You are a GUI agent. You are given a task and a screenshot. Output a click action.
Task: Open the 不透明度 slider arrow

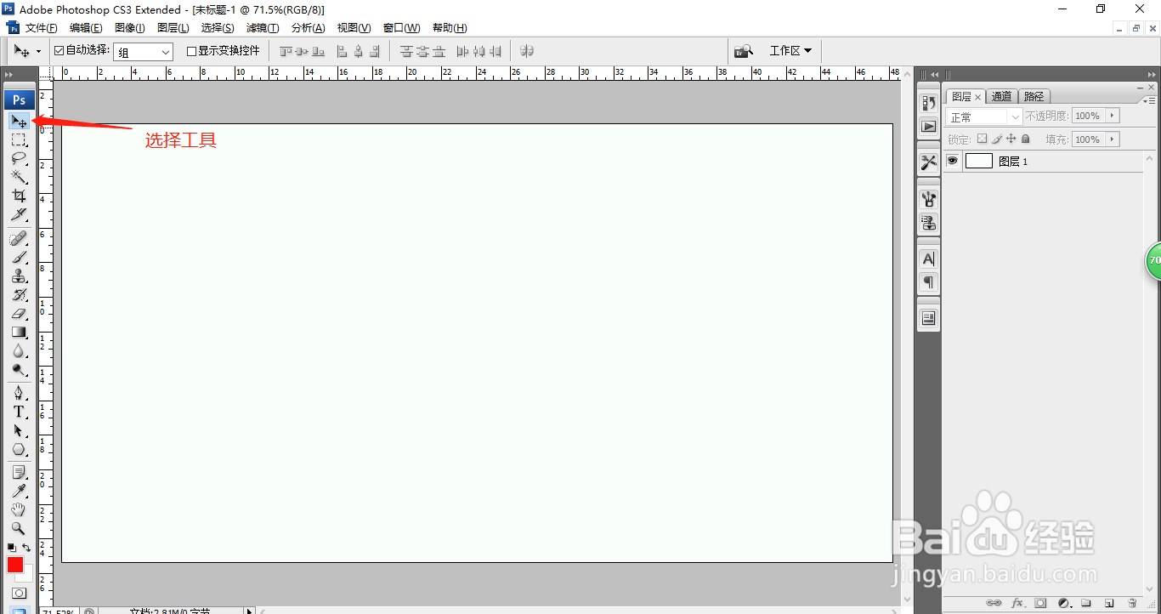pyautogui.click(x=1113, y=116)
